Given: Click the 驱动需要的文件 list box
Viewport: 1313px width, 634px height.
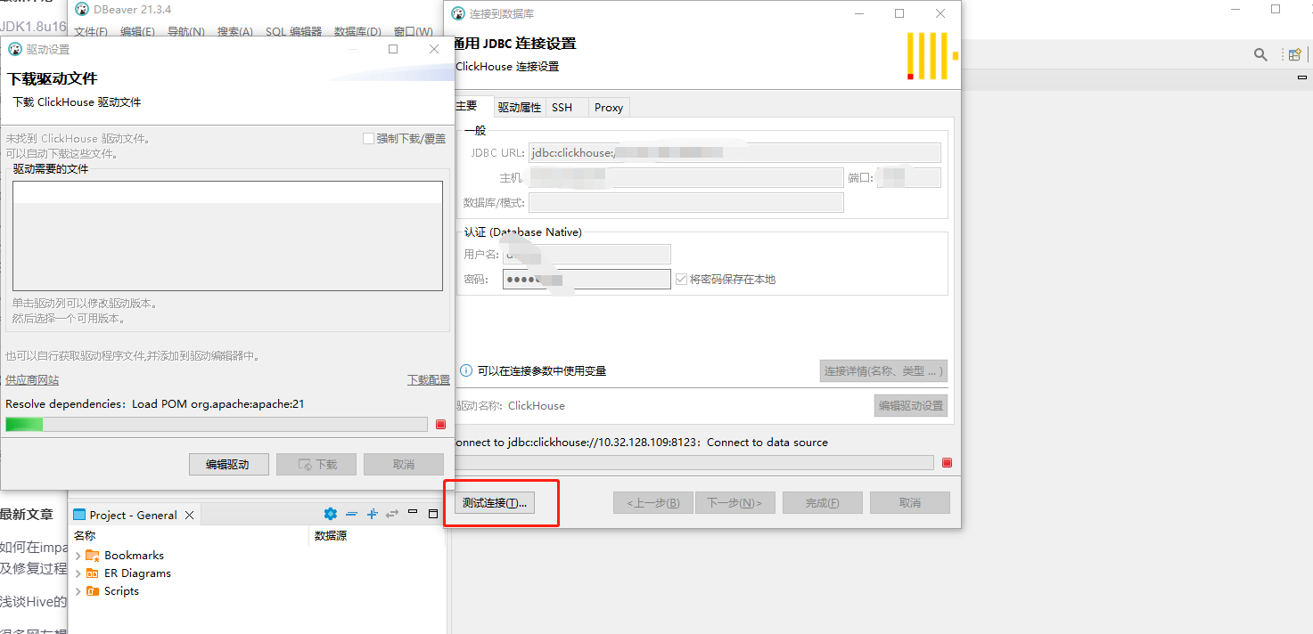Looking at the screenshot, I should coord(227,236).
